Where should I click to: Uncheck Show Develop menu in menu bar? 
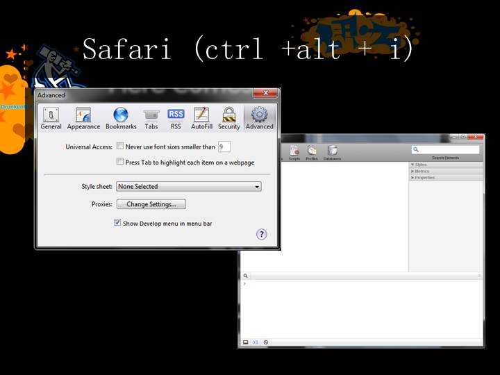[117, 223]
